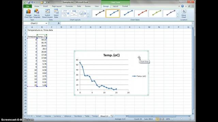Viewport: 218px width, 122px height.
Task: Open the Table sheet tab
Action: pyautogui.click(x=87, y=116)
